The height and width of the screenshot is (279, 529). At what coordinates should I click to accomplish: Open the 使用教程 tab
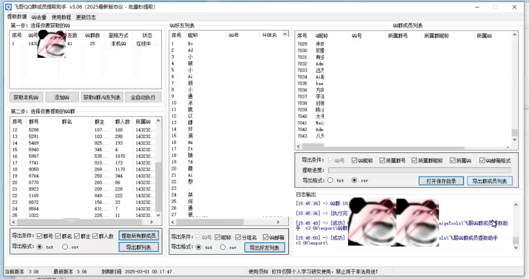[x=61, y=17]
